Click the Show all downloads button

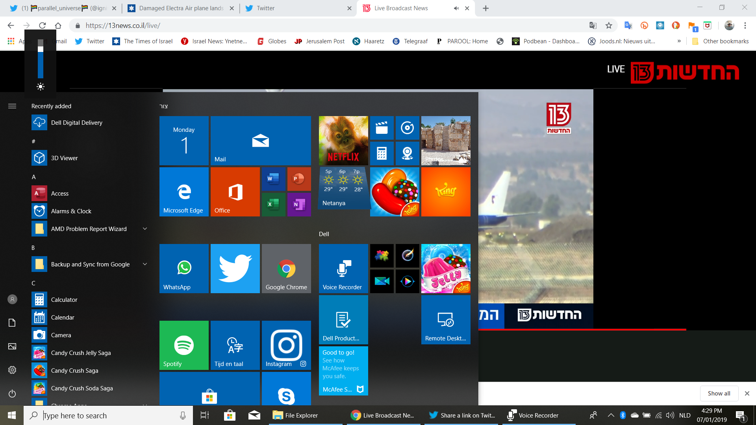pos(719,393)
